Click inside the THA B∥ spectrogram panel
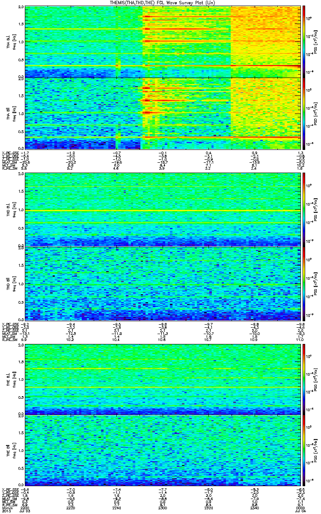 [x=163, y=113]
